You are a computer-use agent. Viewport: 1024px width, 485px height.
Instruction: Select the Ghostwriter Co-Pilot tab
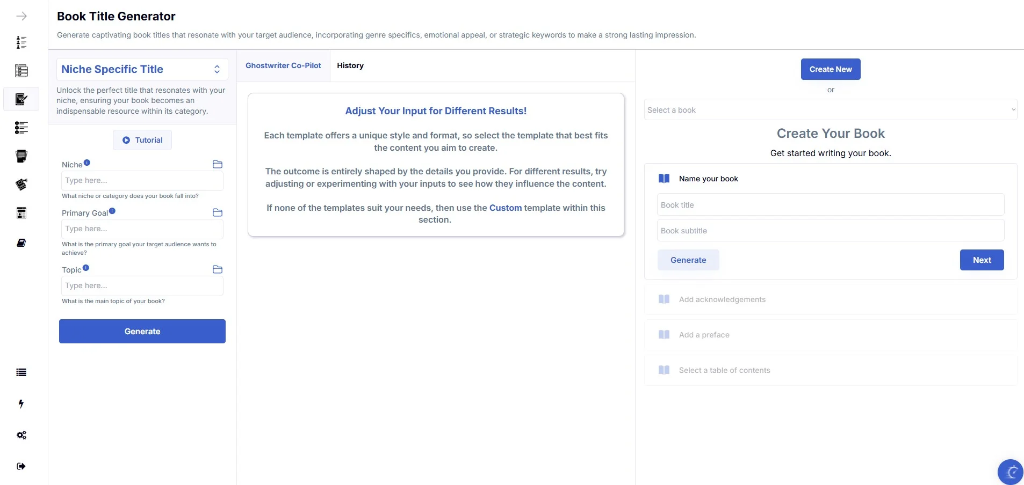pyautogui.click(x=283, y=65)
